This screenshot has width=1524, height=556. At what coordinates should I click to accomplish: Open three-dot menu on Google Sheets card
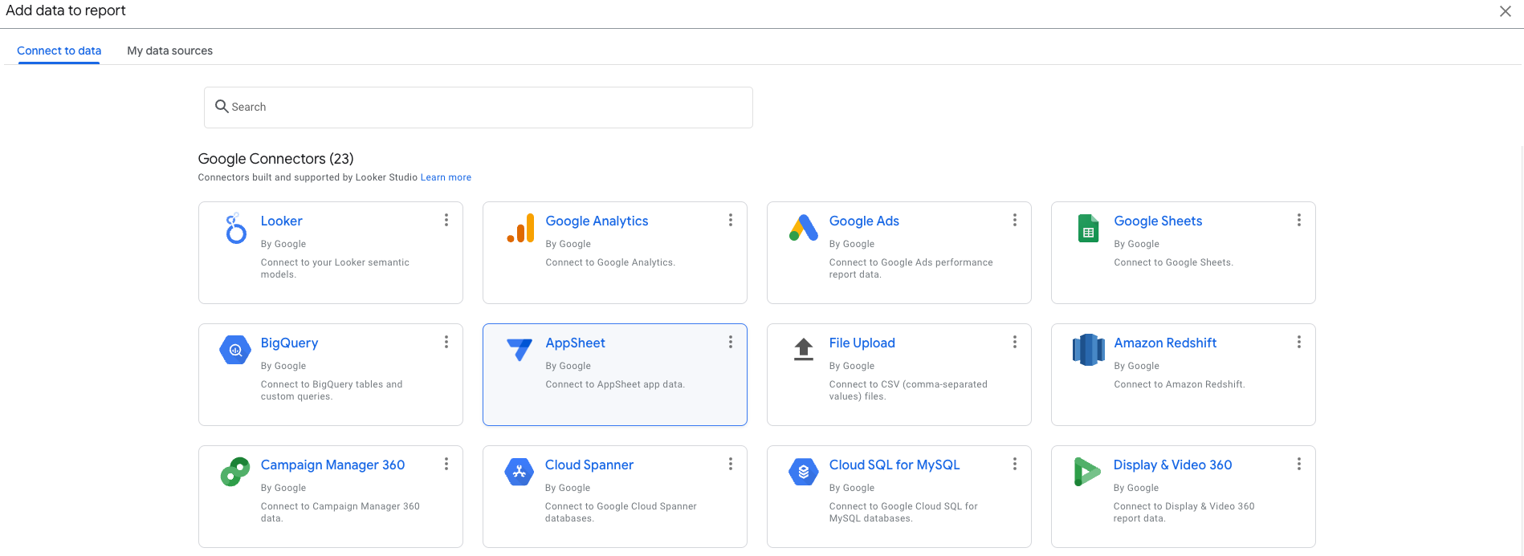click(1298, 220)
